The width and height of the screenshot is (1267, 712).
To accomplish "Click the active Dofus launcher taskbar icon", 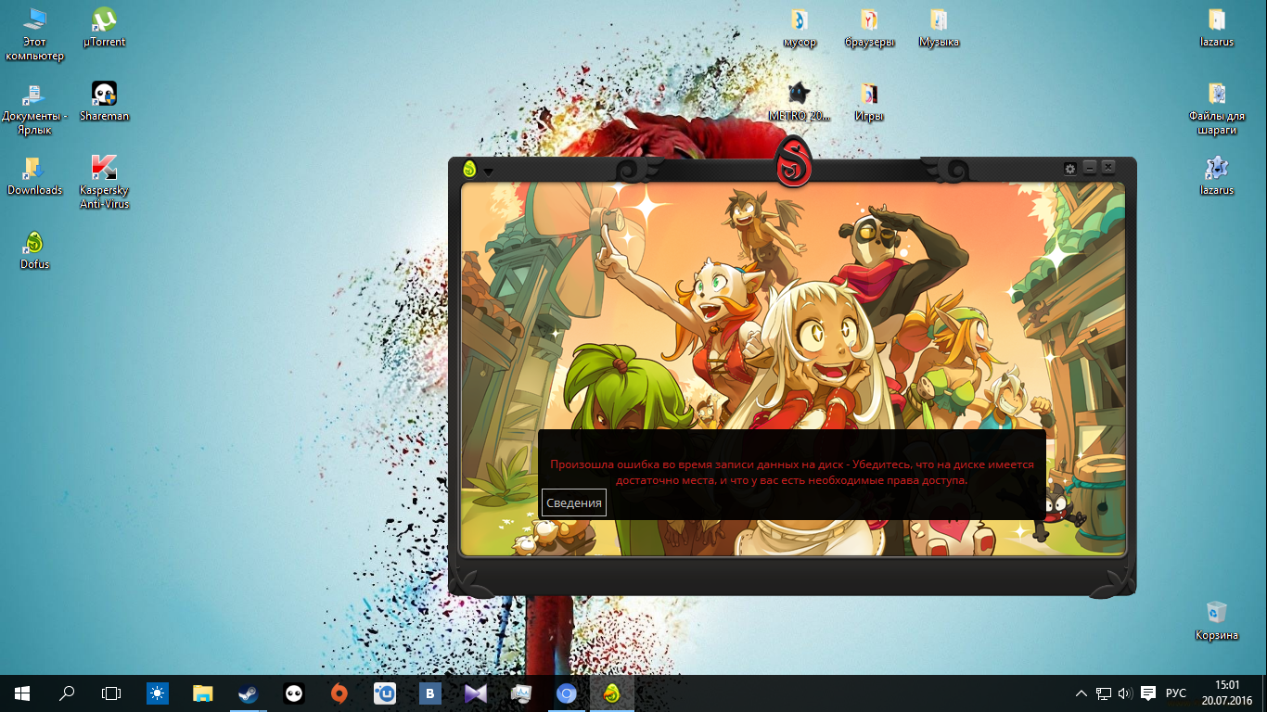I will pos(611,693).
